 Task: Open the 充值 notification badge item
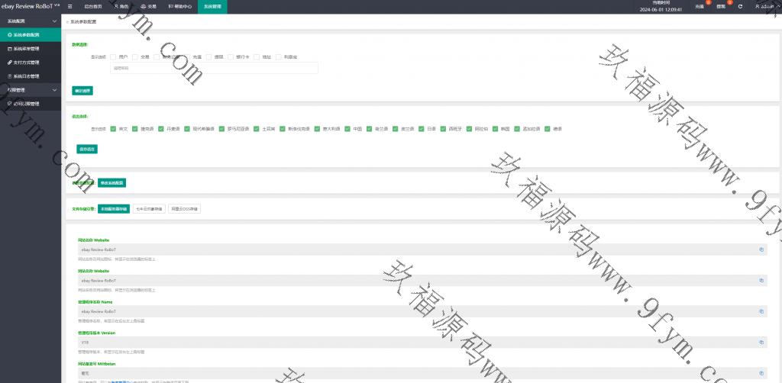point(700,7)
